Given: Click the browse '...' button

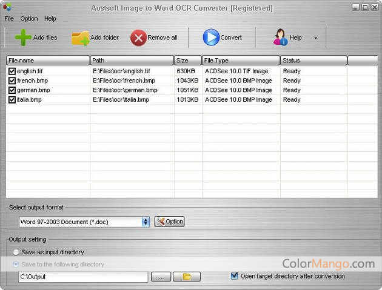Looking at the screenshot, I should pos(161,277).
